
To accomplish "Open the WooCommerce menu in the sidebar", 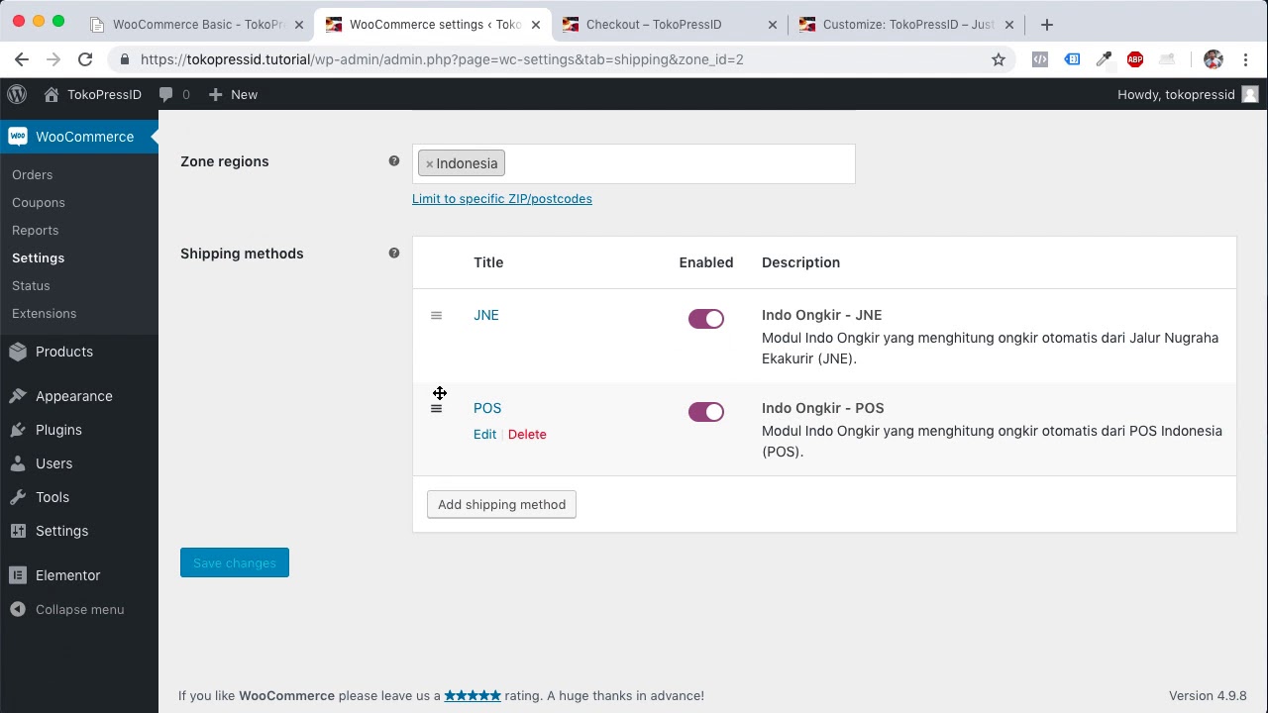I will click(84, 136).
